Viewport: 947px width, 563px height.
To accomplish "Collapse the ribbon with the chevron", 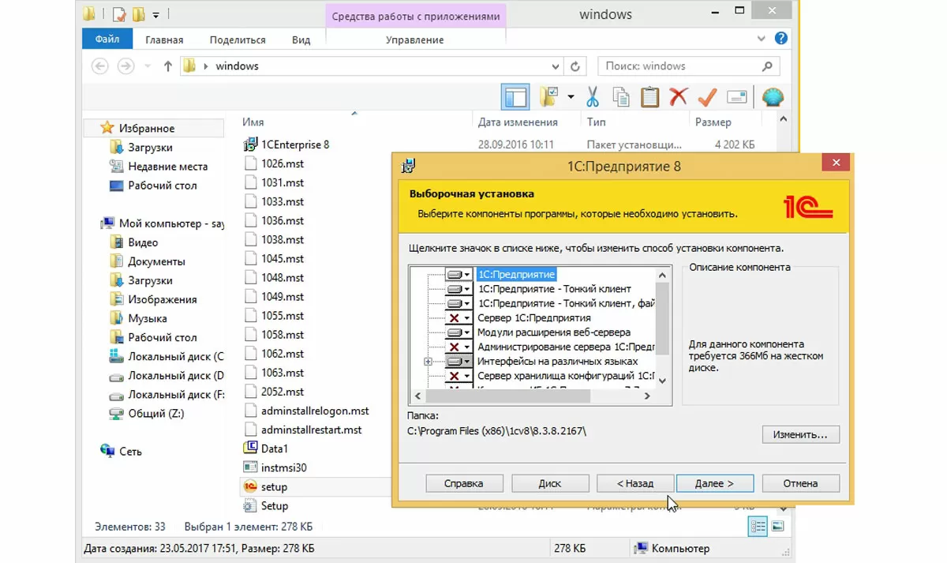I will 762,39.
